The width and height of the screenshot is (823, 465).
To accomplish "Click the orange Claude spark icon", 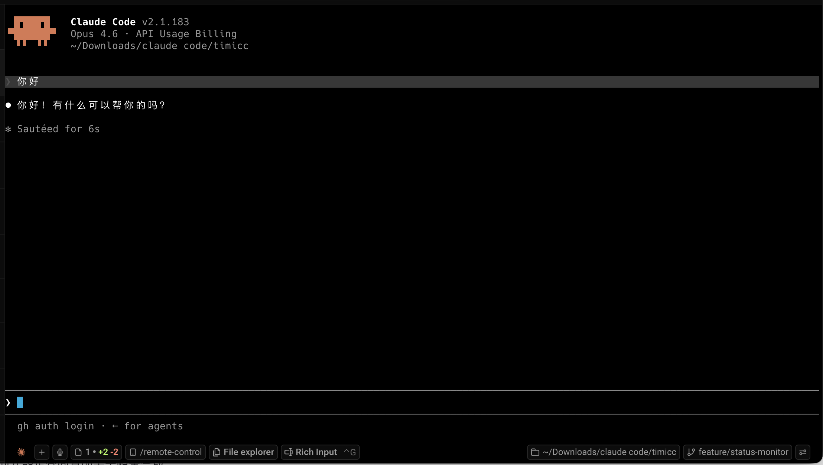I will 21,452.
